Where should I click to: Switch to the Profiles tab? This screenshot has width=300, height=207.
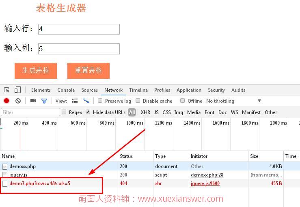[x=162, y=90]
